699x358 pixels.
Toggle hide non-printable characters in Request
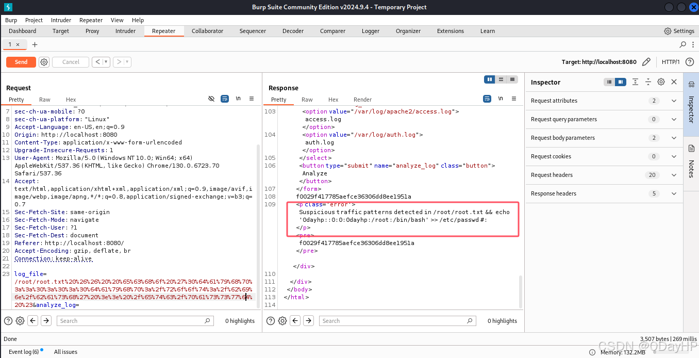pos(211,99)
